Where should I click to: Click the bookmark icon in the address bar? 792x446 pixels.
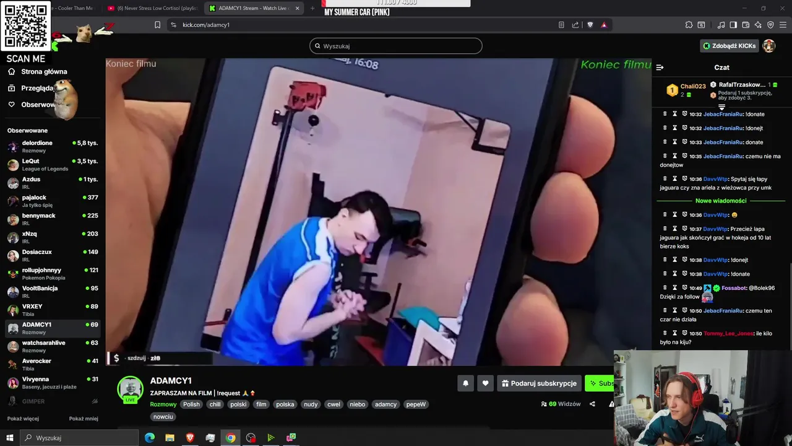pyautogui.click(x=157, y=25)
